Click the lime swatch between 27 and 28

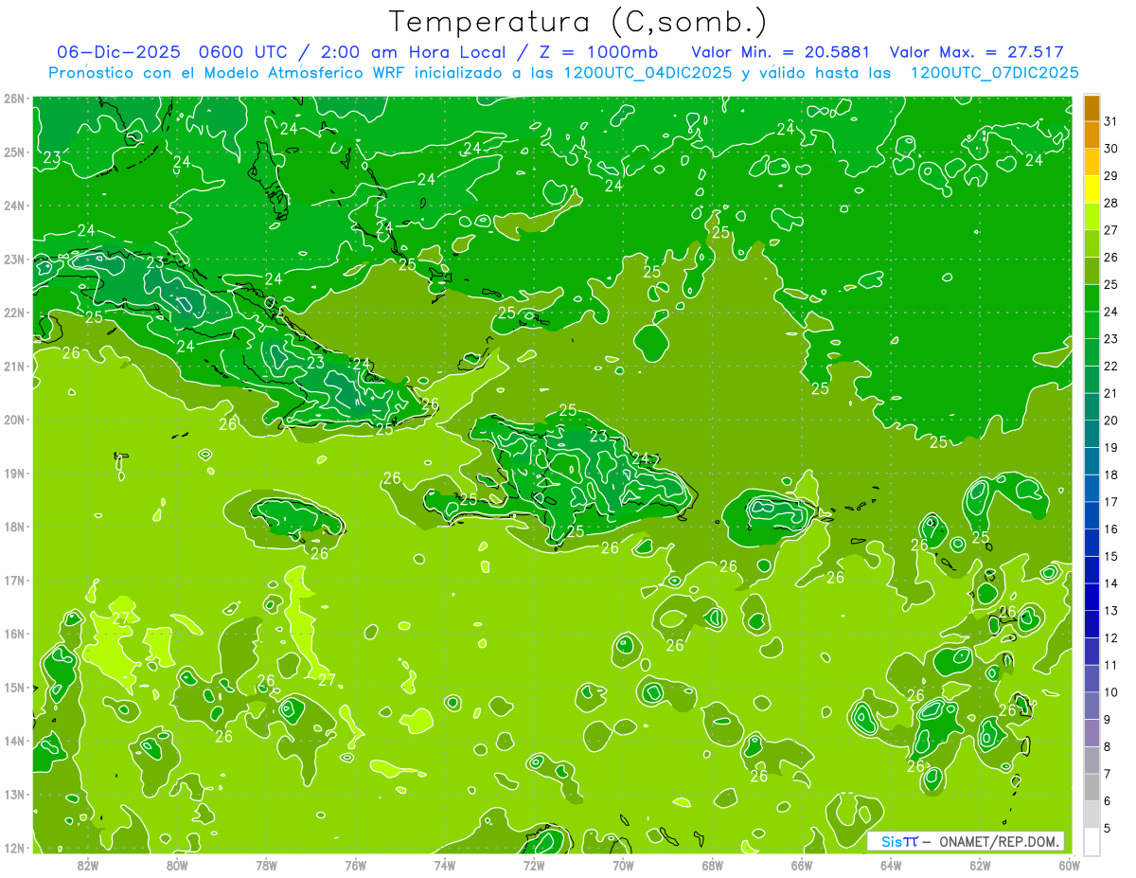(x=1092, y=217)
